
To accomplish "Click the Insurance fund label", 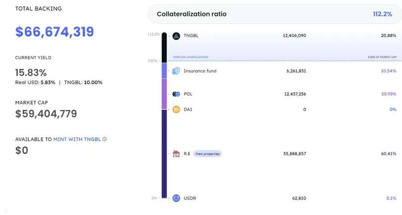I will click(x=200, y=71).
